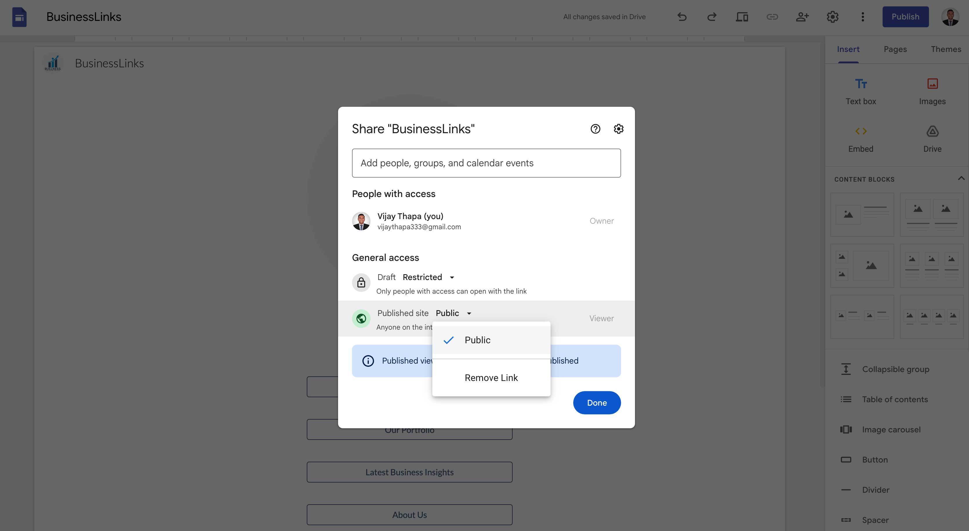
Task: Click the Redo arrow icon
Action: click(x=712, y=17)
